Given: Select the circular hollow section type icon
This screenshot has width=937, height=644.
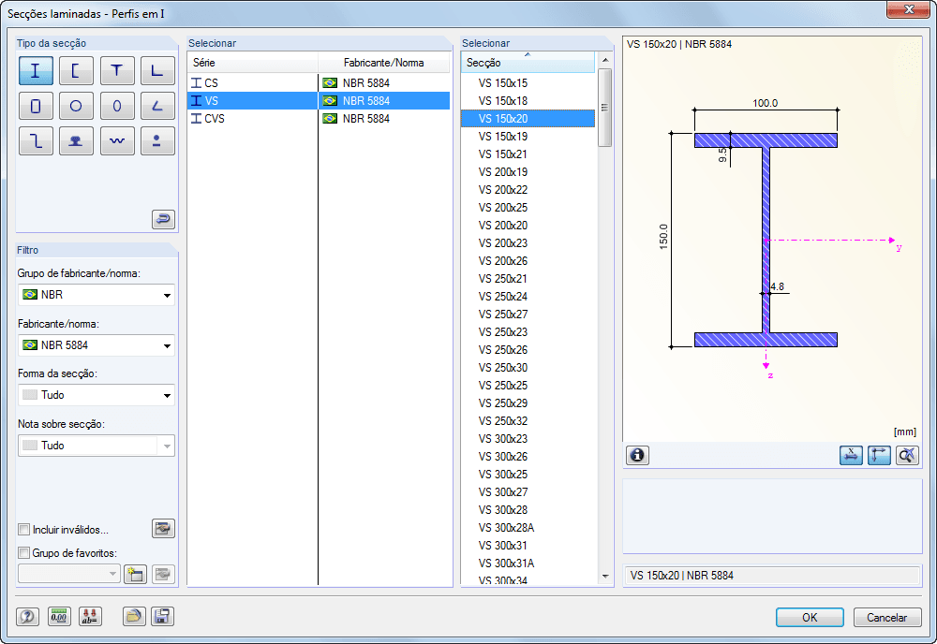Looking at the screenshot, I should (x=76, y=106).
